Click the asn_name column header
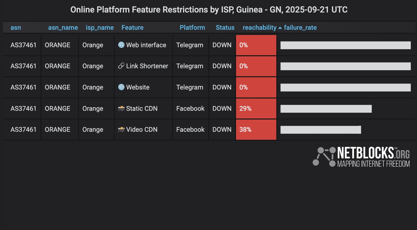The image size is (417, 230). [63, 27]
